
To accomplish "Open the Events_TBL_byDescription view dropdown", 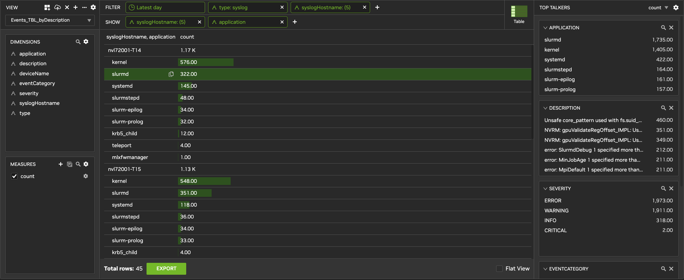I will click(x=50, y=20).
